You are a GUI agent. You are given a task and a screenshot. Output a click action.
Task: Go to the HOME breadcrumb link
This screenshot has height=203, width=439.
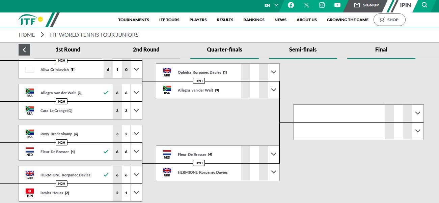coord(27,35)
